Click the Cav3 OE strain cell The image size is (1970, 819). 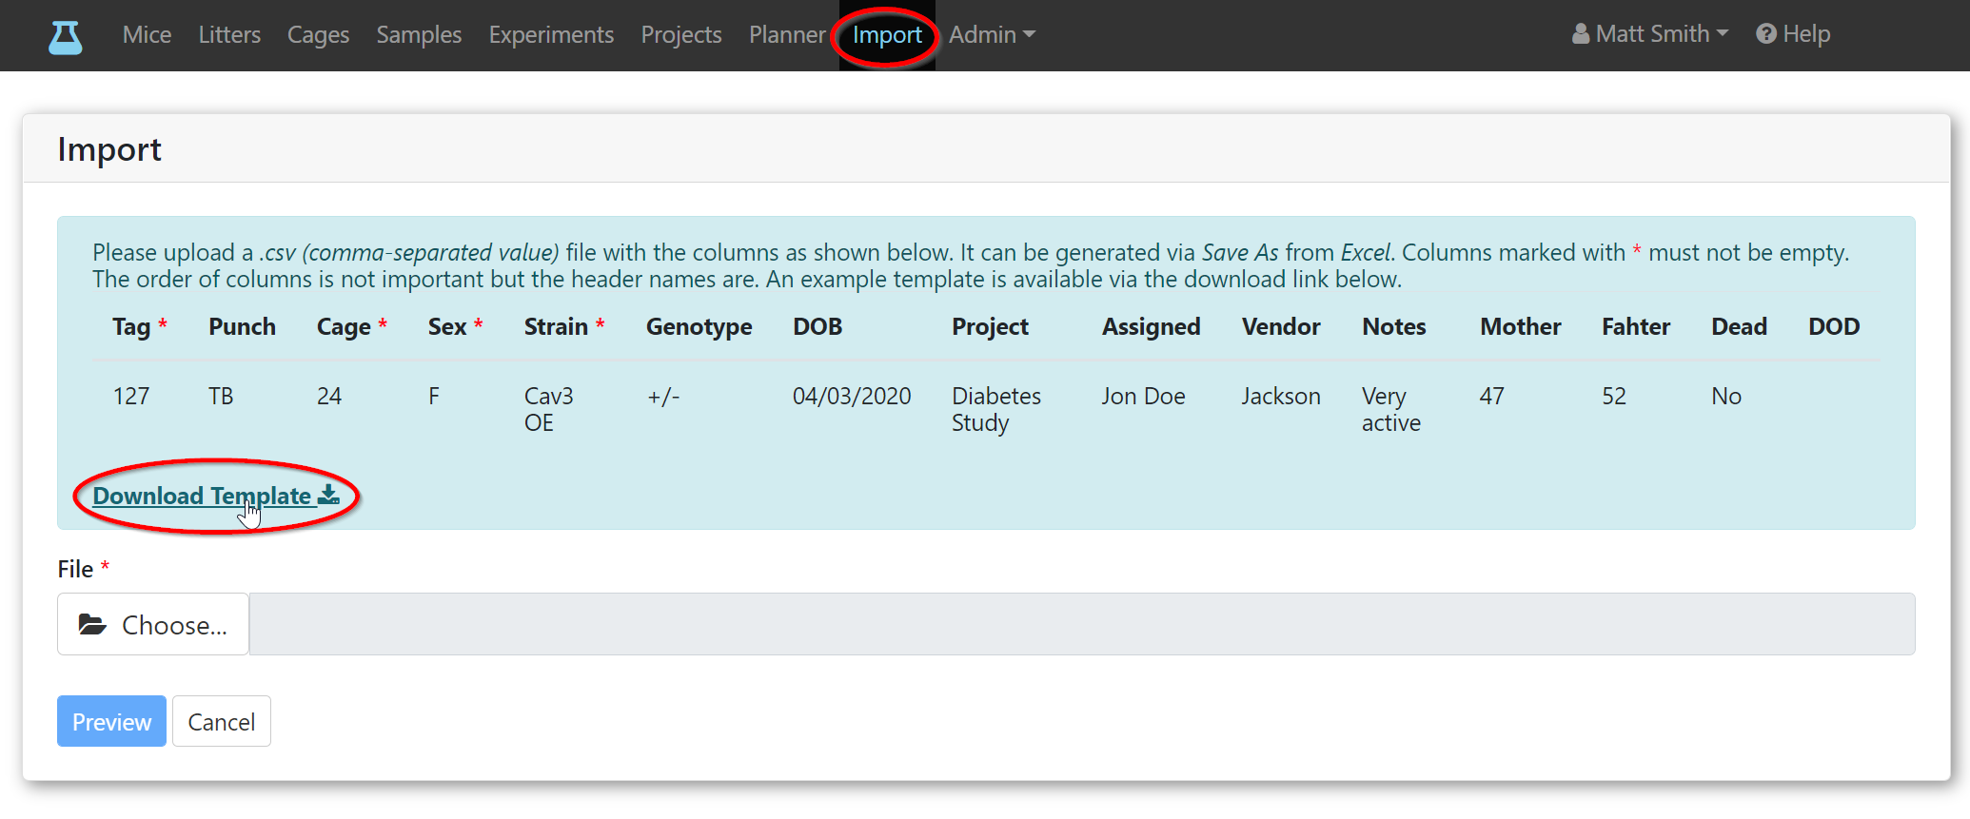coord(549,409)
